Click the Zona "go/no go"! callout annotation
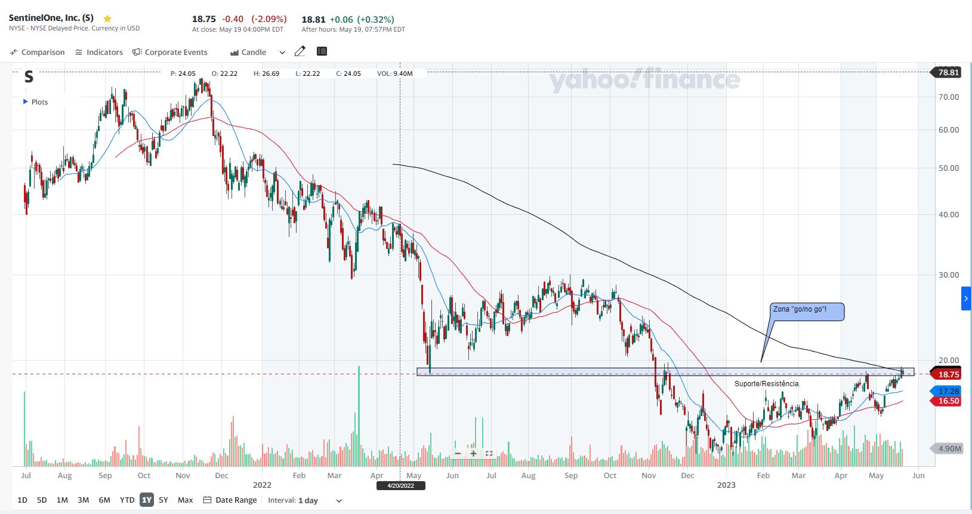 tap(807, 312)
